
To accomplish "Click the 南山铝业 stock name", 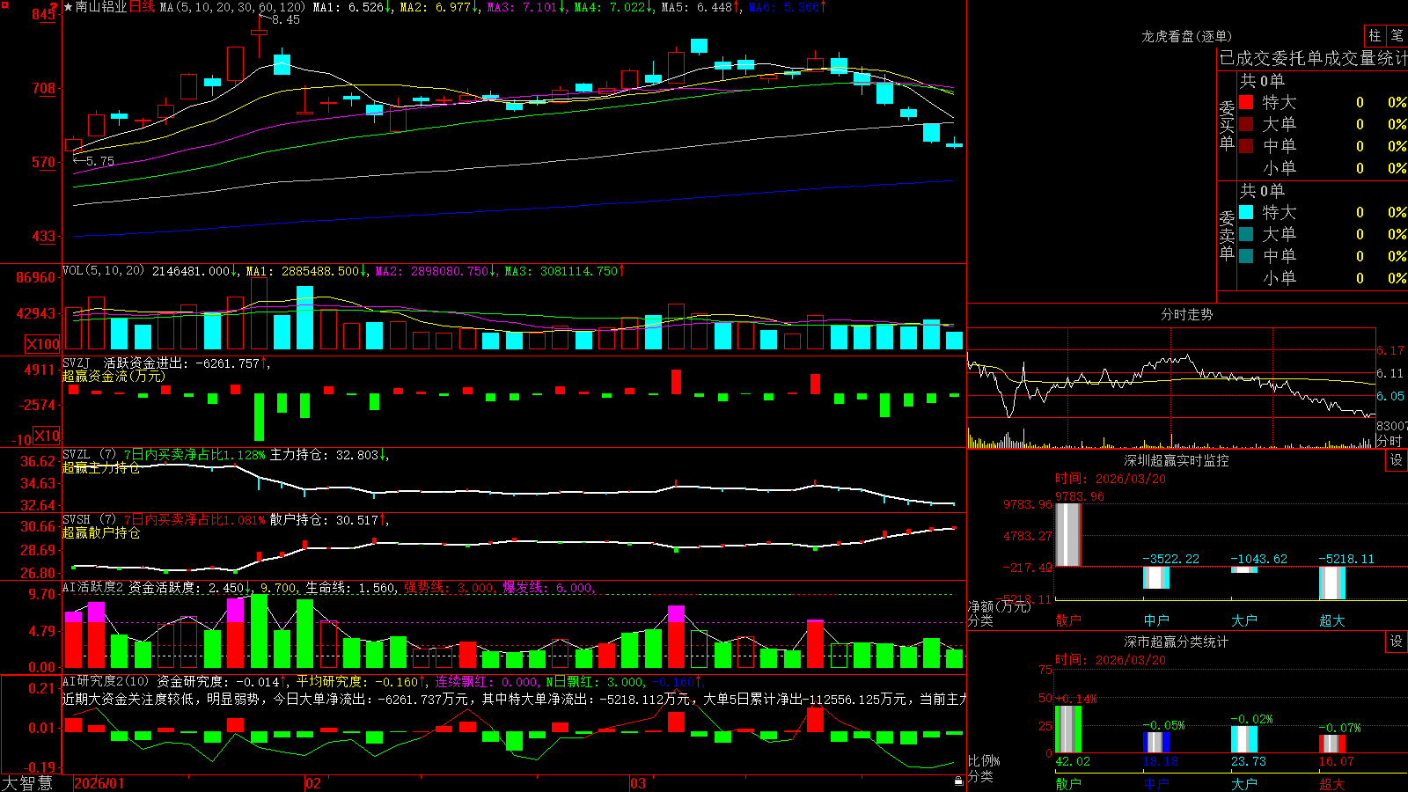I will coord(101,7).
